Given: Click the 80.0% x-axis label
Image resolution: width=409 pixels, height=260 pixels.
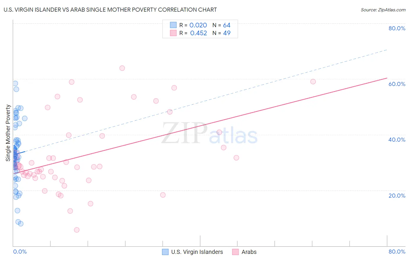Looking at the screenshot, I should [397, 252].
